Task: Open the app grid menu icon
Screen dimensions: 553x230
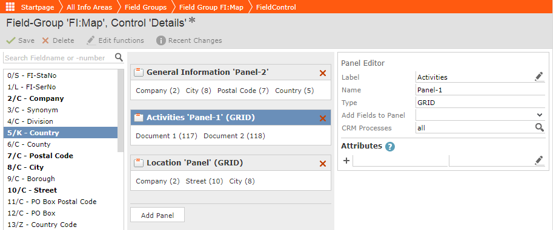Action: 10,7
